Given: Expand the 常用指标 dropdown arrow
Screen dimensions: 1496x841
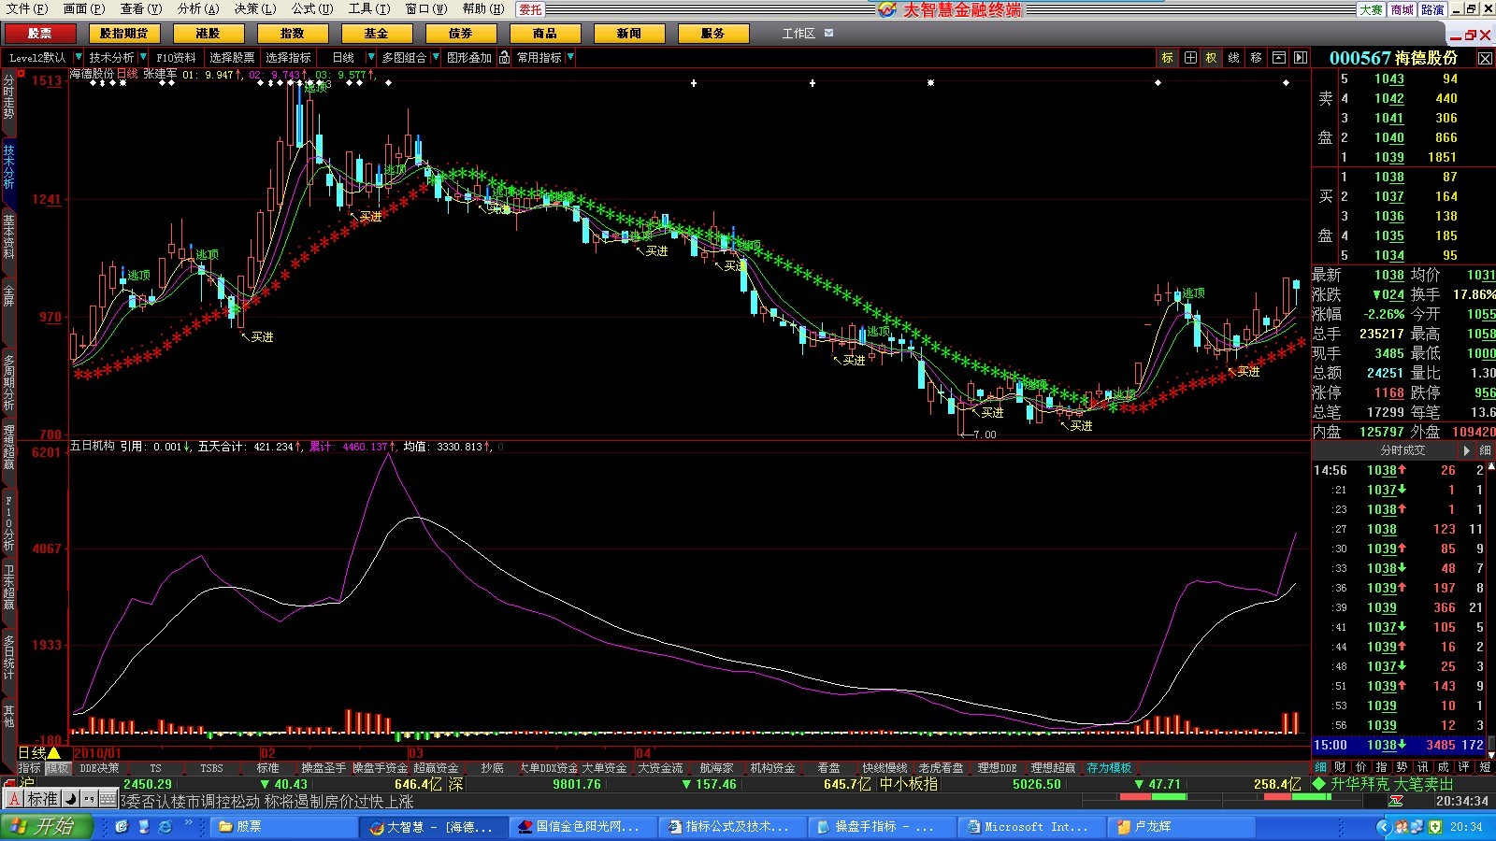Looking at the screenshot, I should coord(570,58).
